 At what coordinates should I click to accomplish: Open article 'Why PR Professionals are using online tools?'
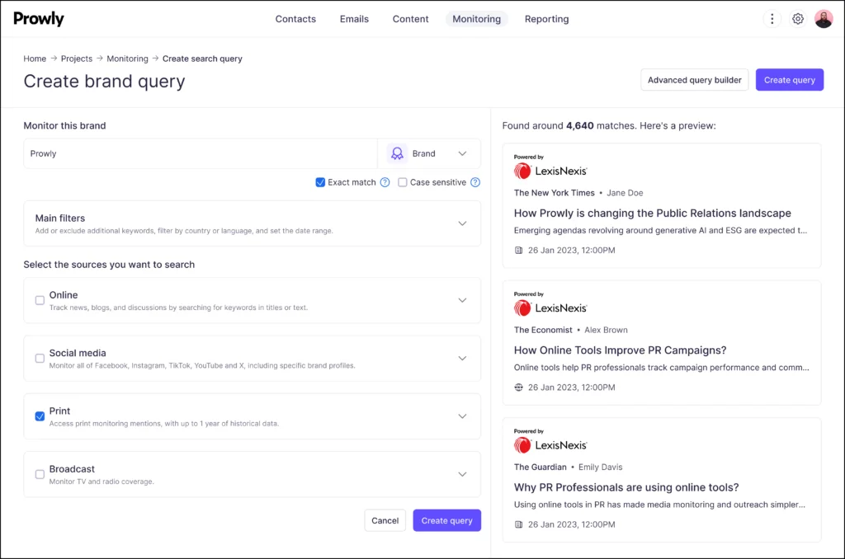click(626, 487)
